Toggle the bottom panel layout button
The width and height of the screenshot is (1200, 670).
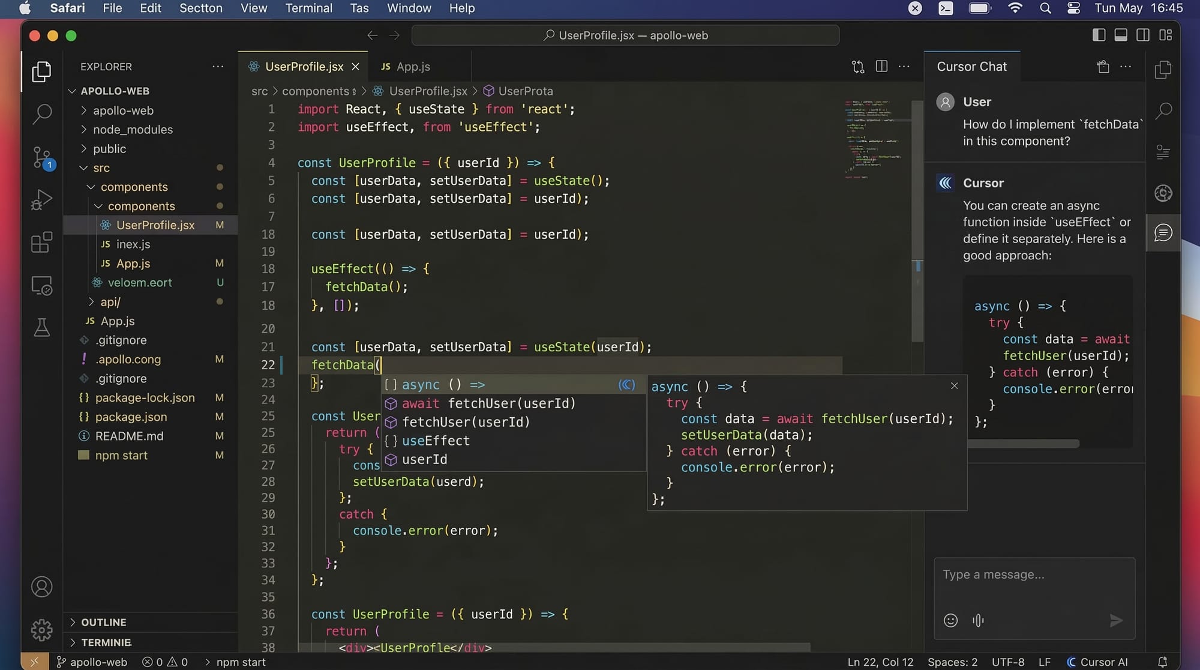(1120, 35)
